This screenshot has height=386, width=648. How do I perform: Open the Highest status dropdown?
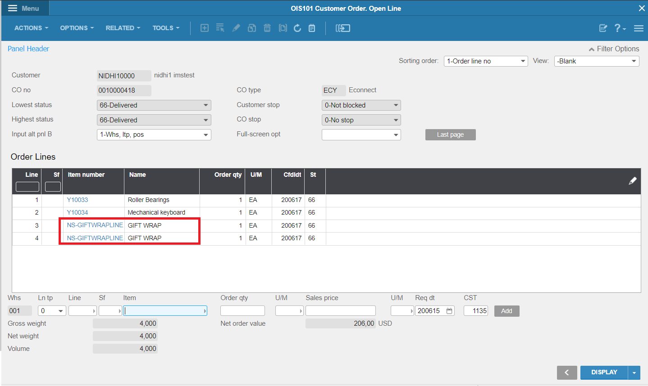point(154,120)
